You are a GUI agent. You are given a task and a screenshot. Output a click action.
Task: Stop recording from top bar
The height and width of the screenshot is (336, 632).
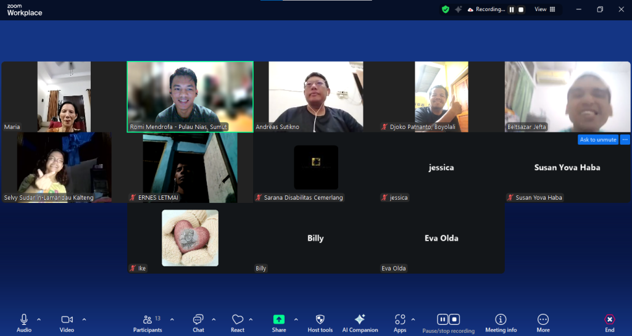[x=521, y=9]
